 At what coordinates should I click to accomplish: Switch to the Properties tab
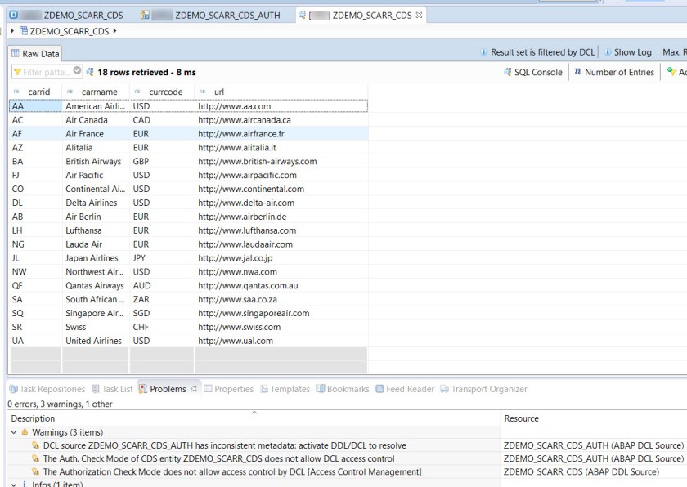[x=232, y=389]
